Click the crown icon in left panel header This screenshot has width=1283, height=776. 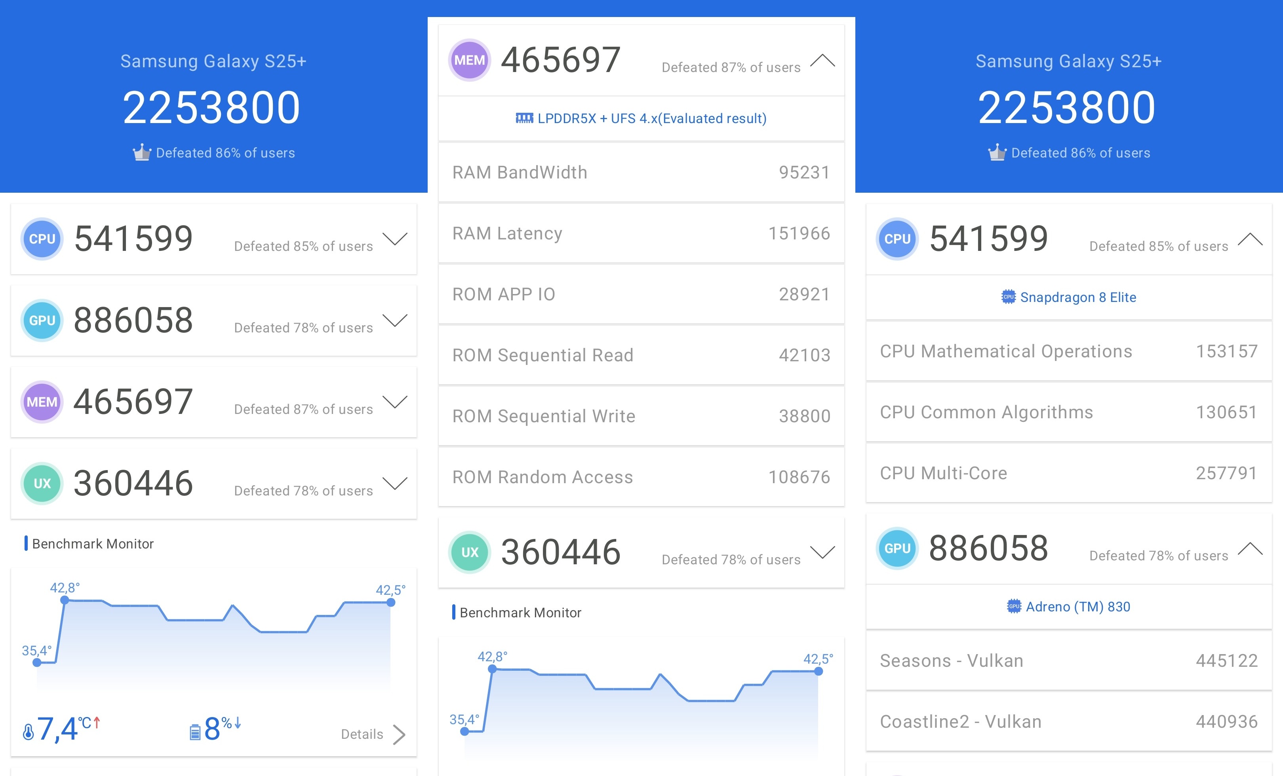coord(142,152)
